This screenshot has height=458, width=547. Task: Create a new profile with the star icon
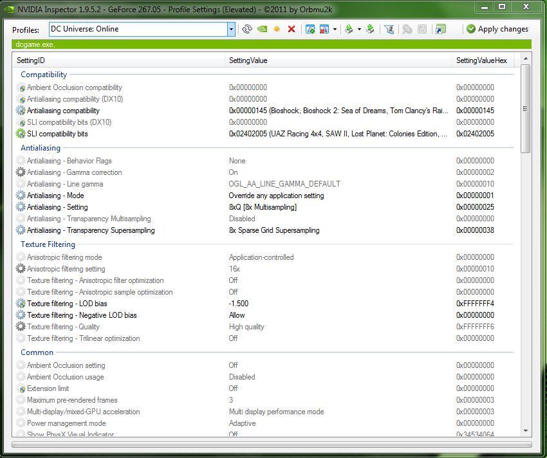(x=277, y=29)
